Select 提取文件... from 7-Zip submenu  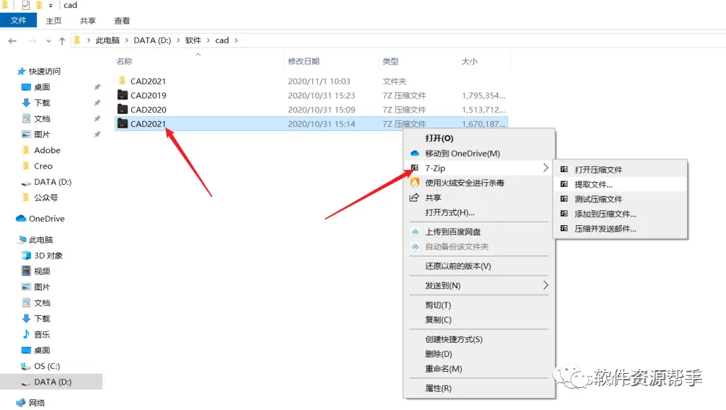pos(620,184)
